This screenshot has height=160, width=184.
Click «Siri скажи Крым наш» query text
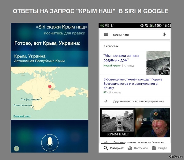tap(62, 27)
